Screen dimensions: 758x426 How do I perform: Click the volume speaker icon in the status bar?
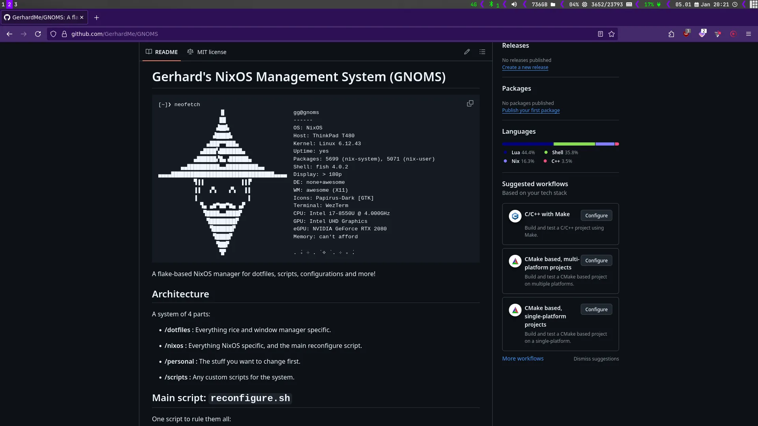(x=514, y=4)
